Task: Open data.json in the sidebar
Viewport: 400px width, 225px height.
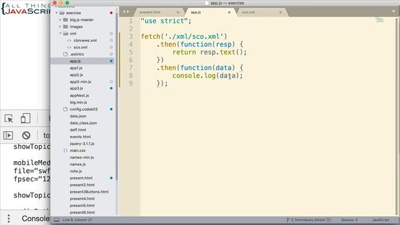Action: tap(77, 116)
